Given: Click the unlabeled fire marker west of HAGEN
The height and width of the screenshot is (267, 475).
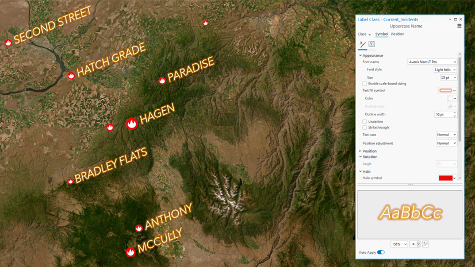Looking at the screenshot, I should [110, 127].
